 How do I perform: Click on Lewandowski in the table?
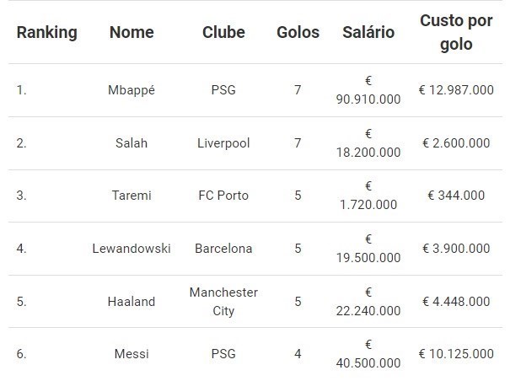132,249
